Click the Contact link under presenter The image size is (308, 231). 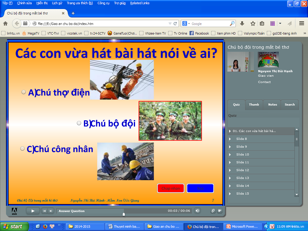pyautogui.click(x=264, y=82)
